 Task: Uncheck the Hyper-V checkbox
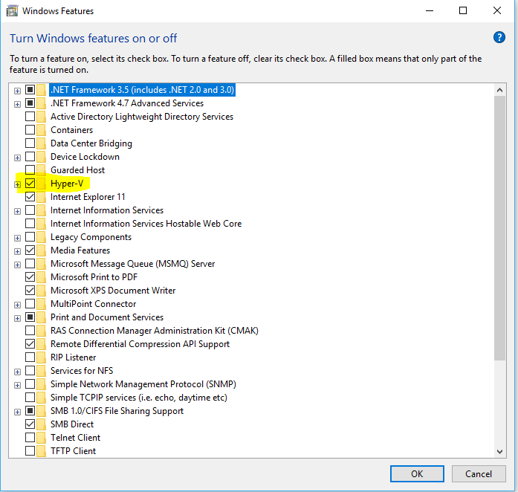point(30,184)
